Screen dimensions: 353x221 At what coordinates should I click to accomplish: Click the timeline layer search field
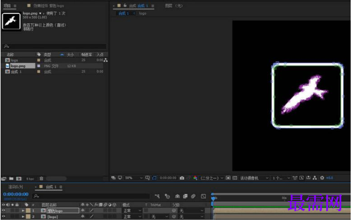(x=91, y=197)
